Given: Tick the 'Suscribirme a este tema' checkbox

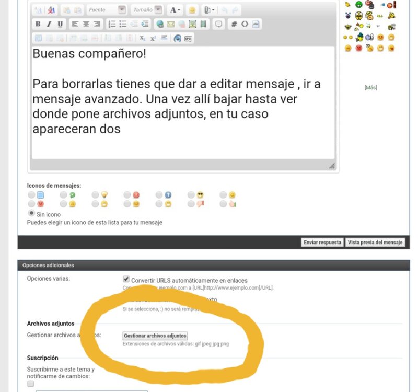Looking at the screenshot, I should 31,384.
